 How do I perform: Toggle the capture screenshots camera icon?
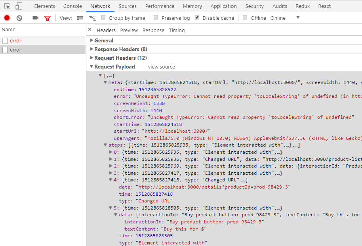[x=36, y=18]
